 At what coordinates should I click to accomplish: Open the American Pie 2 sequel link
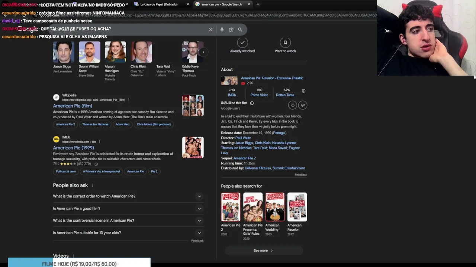(x=244, y=158)
